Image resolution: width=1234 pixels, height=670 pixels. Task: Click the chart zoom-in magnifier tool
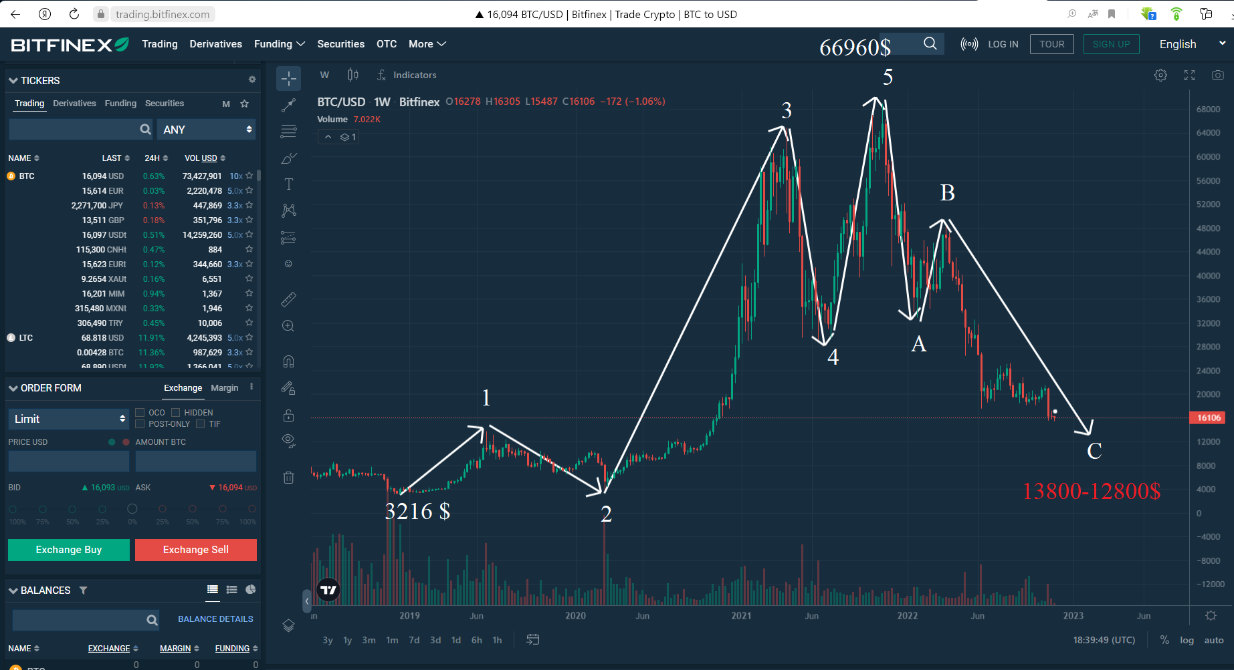point(288,326)
